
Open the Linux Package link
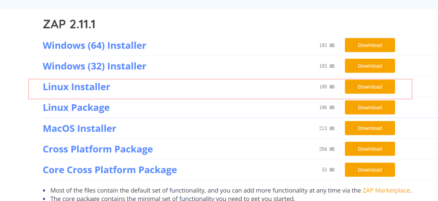coord(76,107)
